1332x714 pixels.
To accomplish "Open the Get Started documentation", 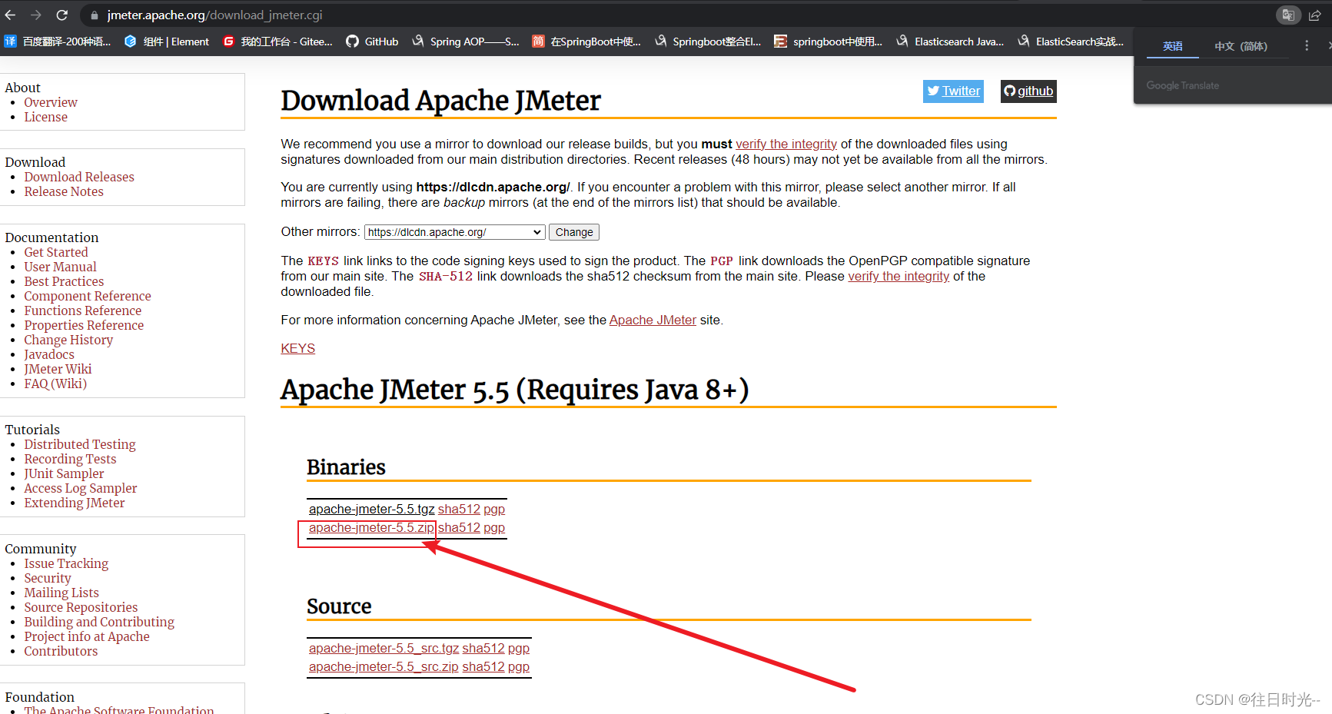I will 56,252.
